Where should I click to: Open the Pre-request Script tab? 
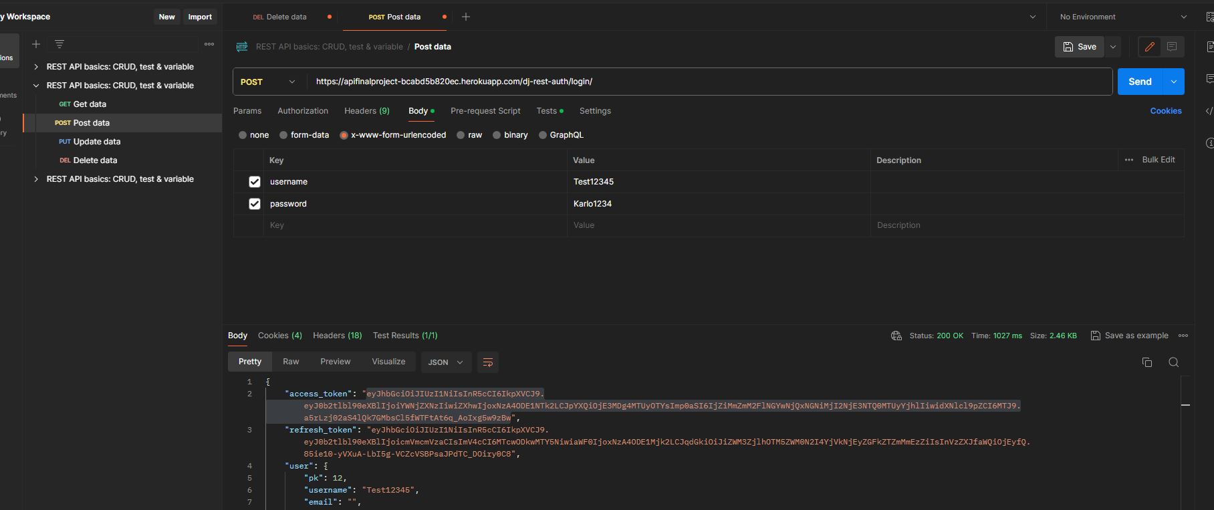485,111
